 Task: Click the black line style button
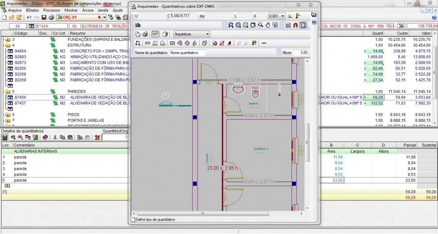pyautogui.click(x=264, y=43)
